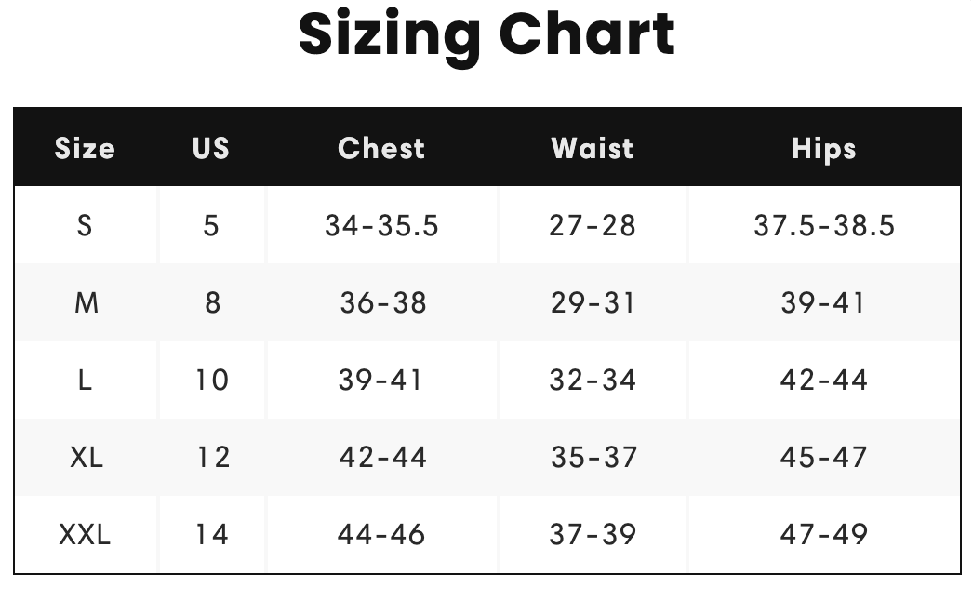973x601 pixels.
Task: Click US size 5 cell
Action: 211,225
